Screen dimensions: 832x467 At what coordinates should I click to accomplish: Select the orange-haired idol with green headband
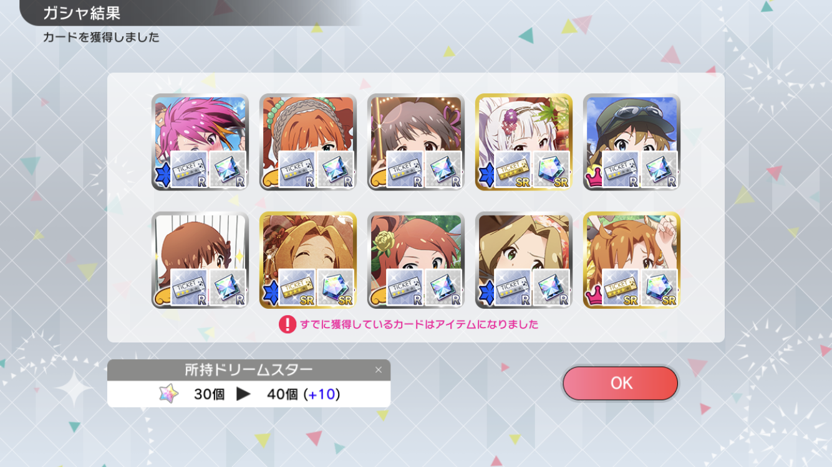[x=308, y=142]
